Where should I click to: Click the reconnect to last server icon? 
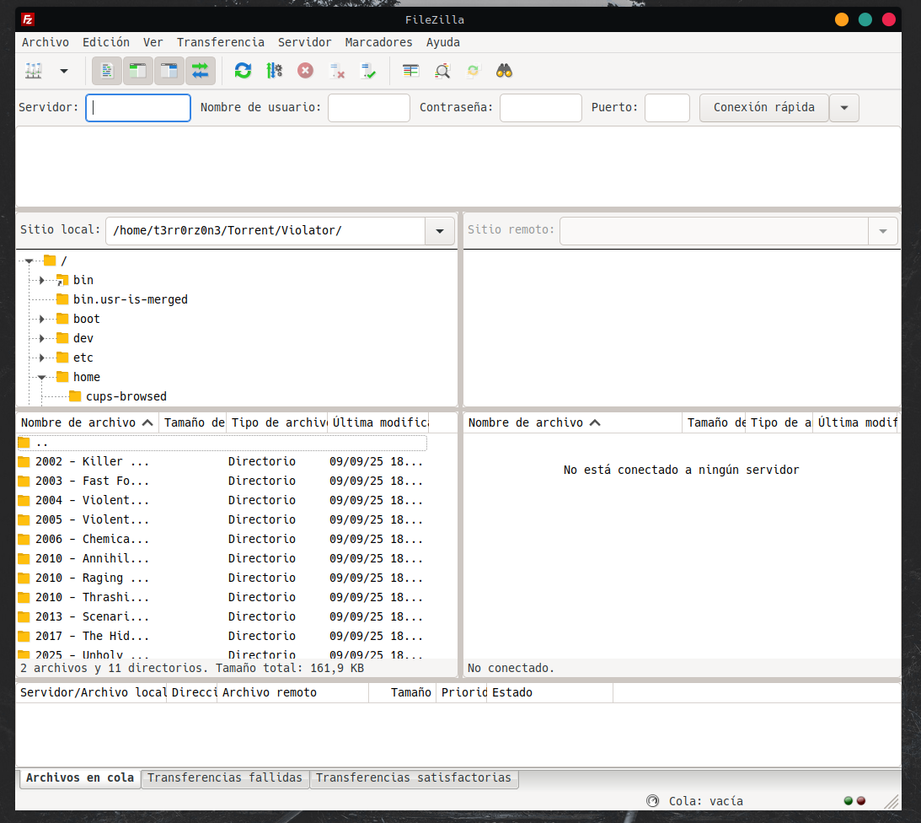tap(368, 72)
